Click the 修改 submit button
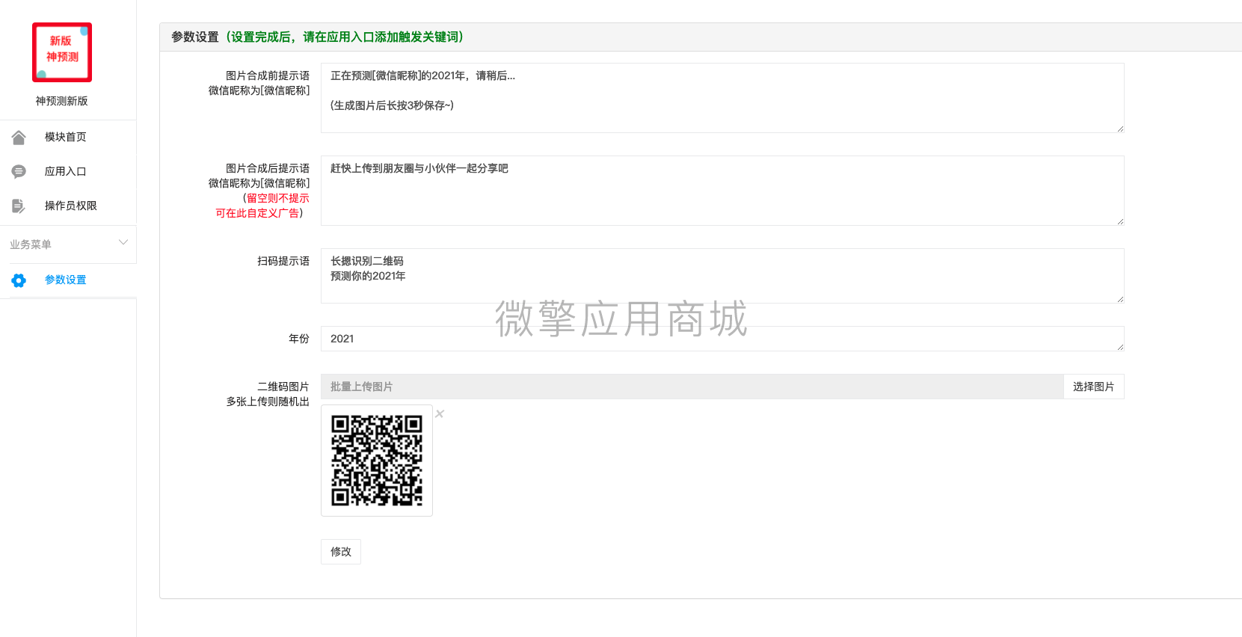Screen dimensions: 1242x637 click(341, 552)
